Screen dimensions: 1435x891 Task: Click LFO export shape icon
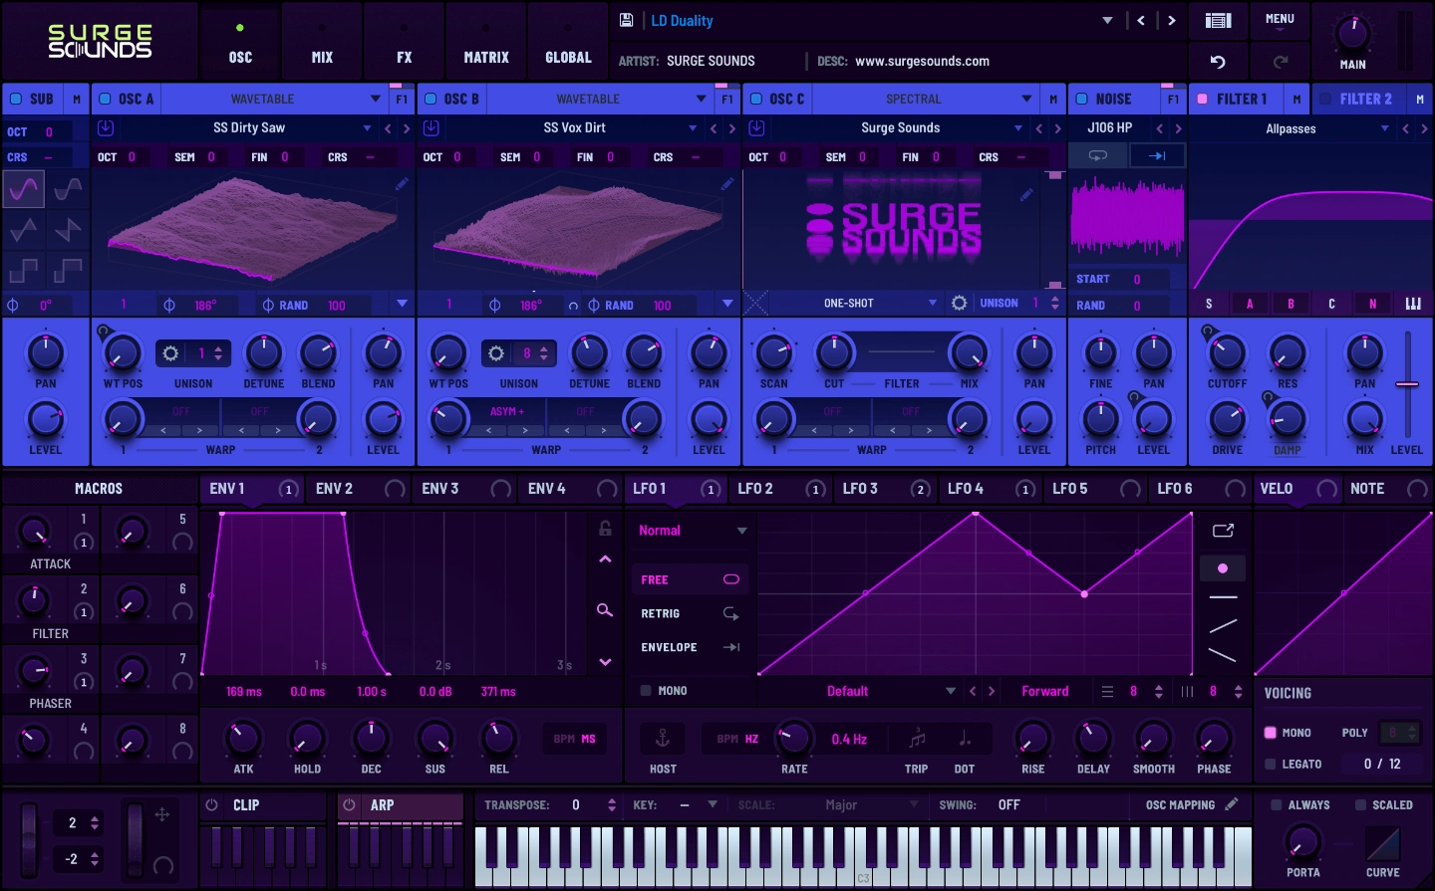coord(1223,531)
